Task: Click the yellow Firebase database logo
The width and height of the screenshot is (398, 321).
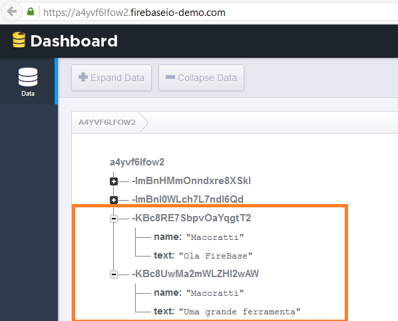Action: coord(19,40)
